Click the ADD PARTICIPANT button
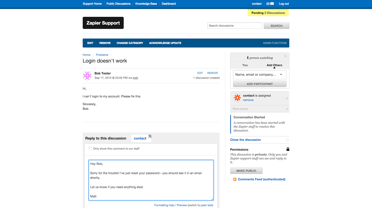The height and width of the screenshot is (208, 372). pyautogui.click(x=260, y=84)
